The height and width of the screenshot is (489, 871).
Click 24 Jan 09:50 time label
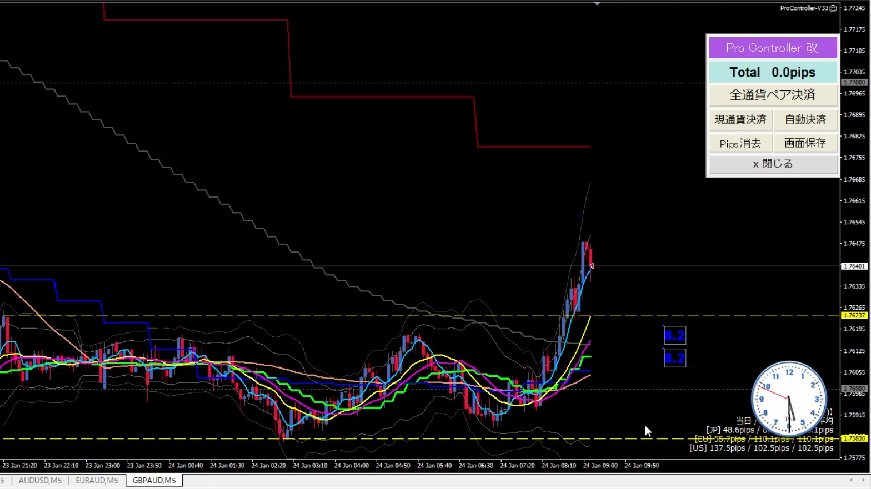[642, 466]
